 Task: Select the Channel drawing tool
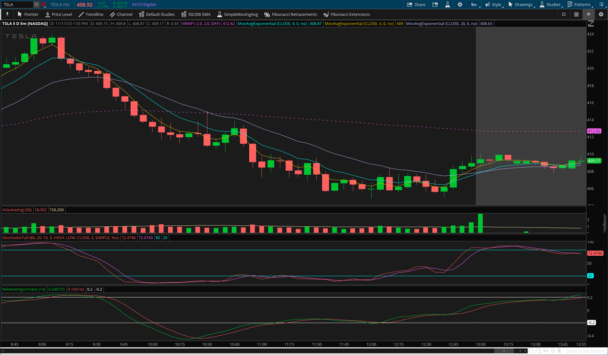click(x=121, y=14)
